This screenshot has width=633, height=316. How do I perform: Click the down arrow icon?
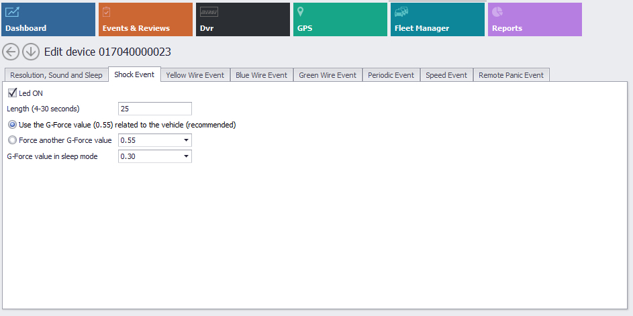(x=30, y=52)
